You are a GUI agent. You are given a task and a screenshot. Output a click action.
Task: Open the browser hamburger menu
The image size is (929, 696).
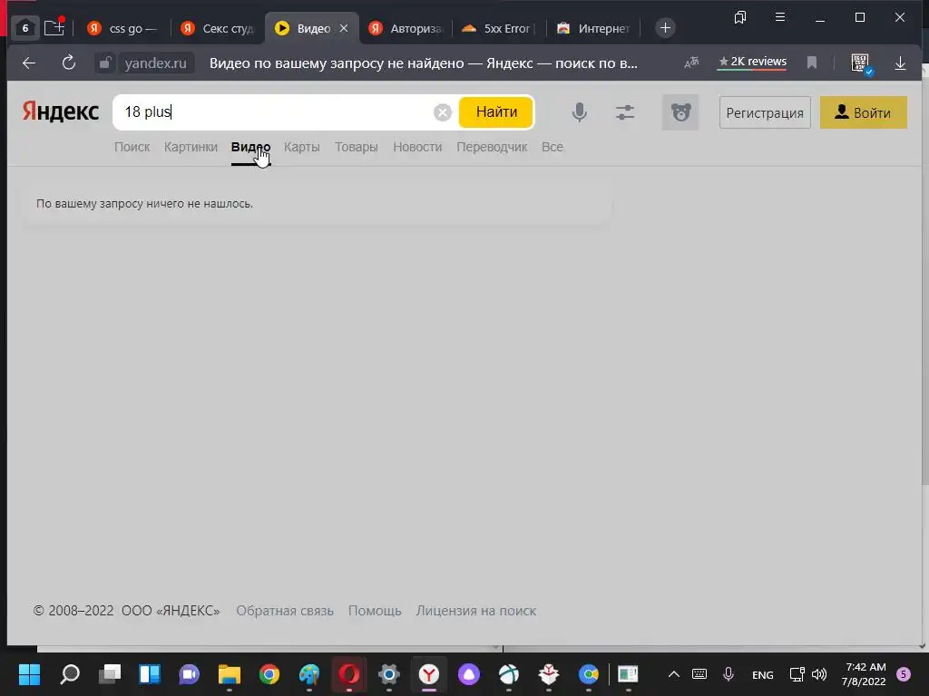pos(779,17)
